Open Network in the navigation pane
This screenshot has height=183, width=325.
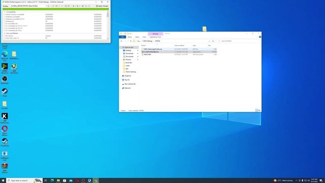coord(127,88)
